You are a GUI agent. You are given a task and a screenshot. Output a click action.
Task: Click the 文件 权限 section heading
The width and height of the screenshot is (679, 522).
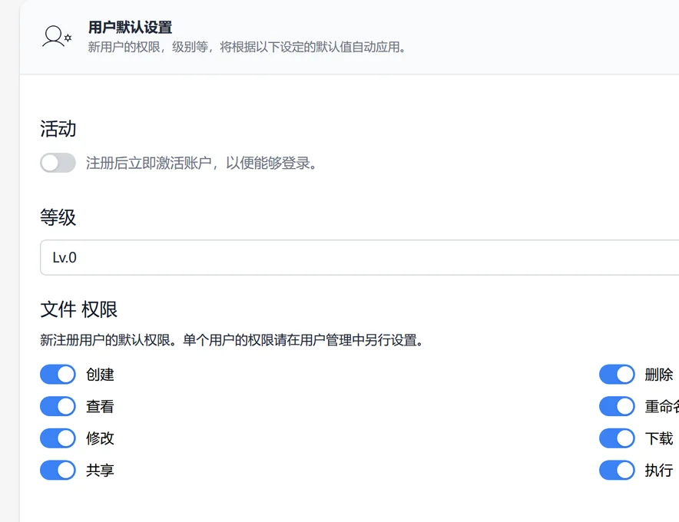(x=79, y=309)
